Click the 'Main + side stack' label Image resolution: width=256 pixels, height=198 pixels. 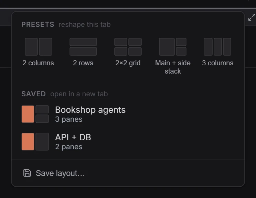(x=173, y=67)
